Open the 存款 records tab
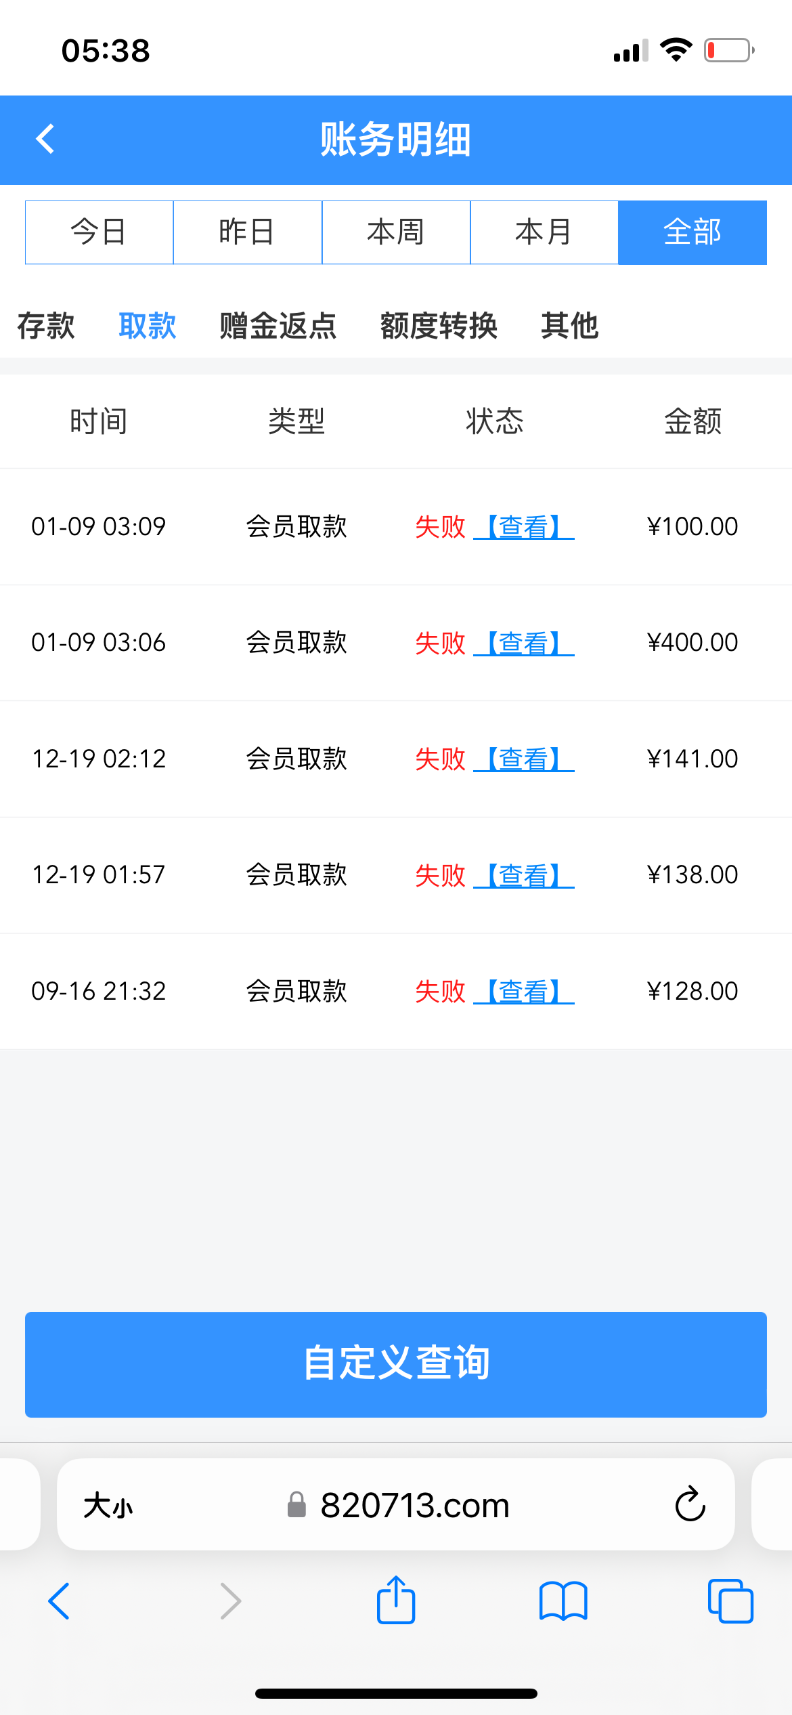Image resolution: width=792 pixels, height=1715 pixels. [46, 326]
